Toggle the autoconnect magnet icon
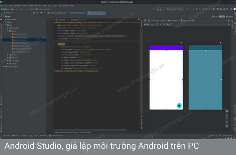236x155 pixels. pyautogui.click(x=148, y=24)
